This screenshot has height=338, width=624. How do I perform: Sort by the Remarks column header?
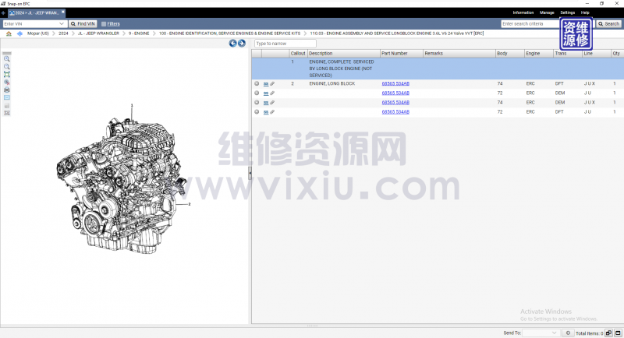[459, 53]
